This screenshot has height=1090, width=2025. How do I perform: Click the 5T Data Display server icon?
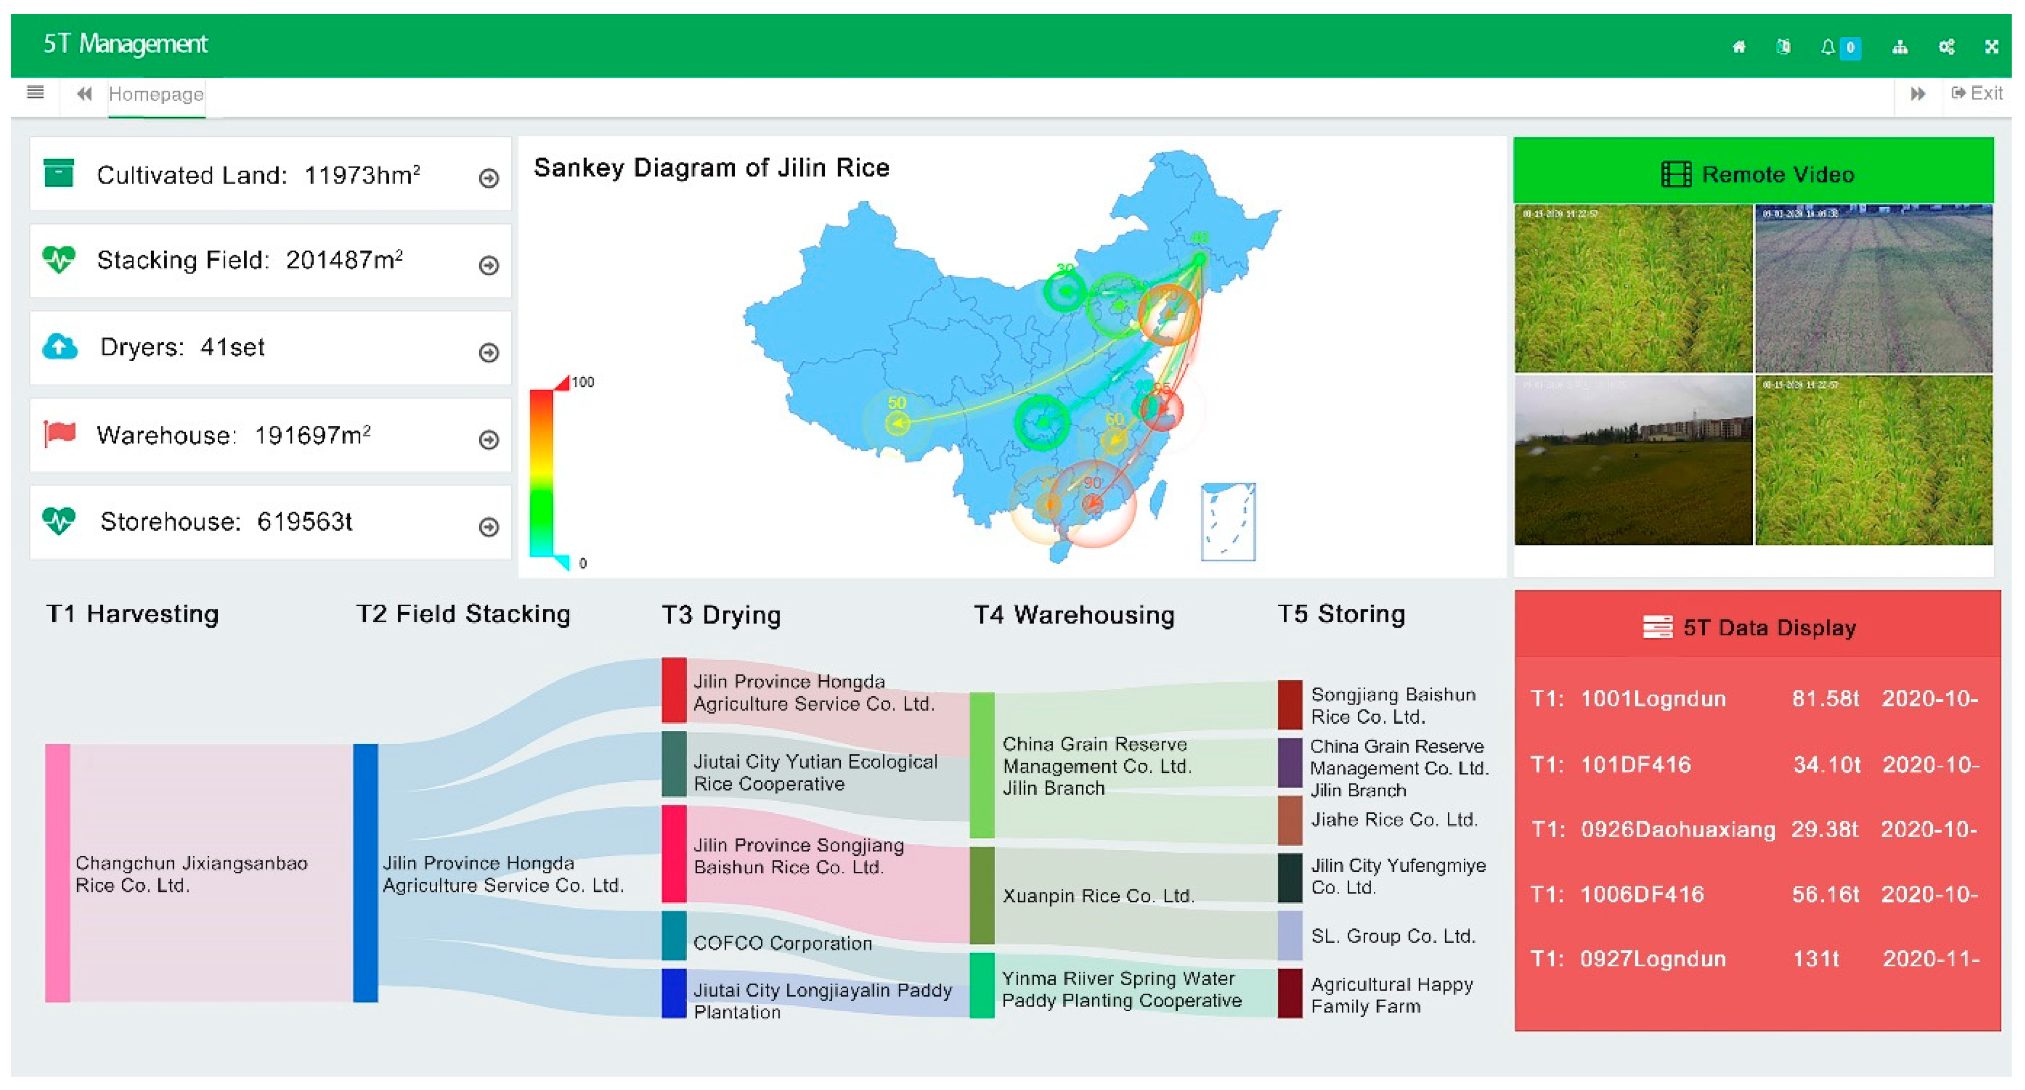[x=1657, y=626]
